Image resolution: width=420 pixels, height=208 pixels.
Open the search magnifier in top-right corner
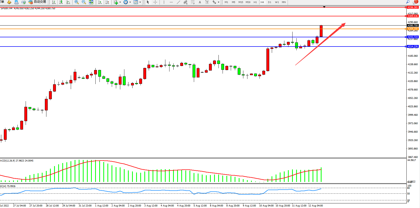[408, 2]
